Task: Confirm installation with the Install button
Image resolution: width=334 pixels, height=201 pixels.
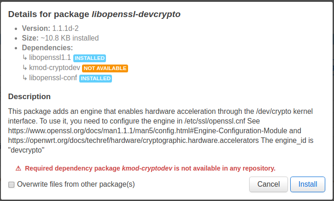Action: (x=308, y=184)
